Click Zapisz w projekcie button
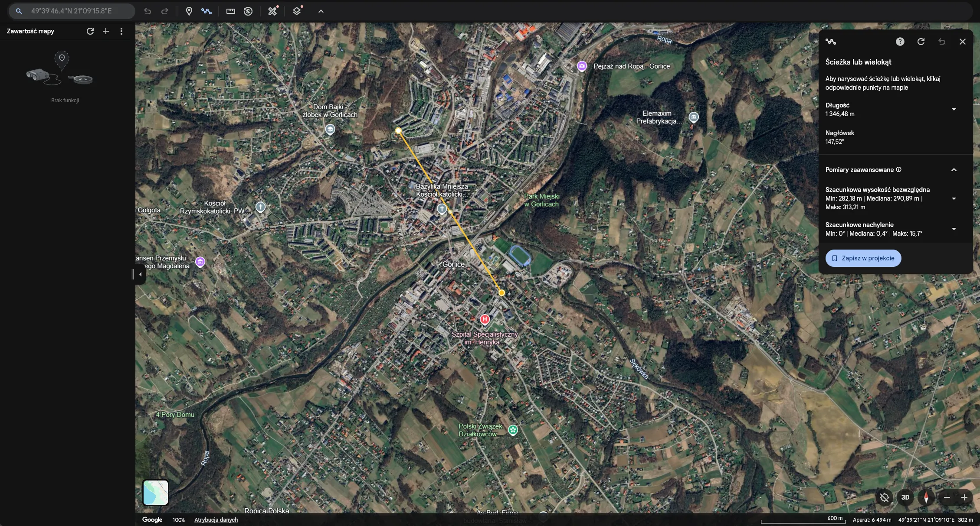 click(863, 258)
